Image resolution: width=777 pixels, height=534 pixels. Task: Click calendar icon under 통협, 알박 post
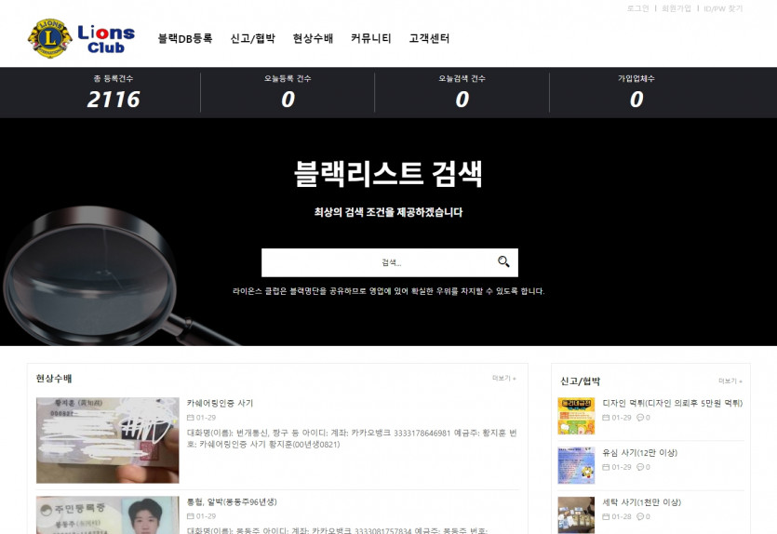tap(191, 516)
